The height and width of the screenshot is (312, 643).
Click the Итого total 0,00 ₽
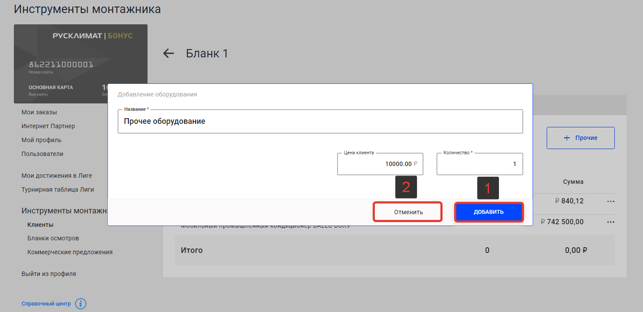click(576, 250)
